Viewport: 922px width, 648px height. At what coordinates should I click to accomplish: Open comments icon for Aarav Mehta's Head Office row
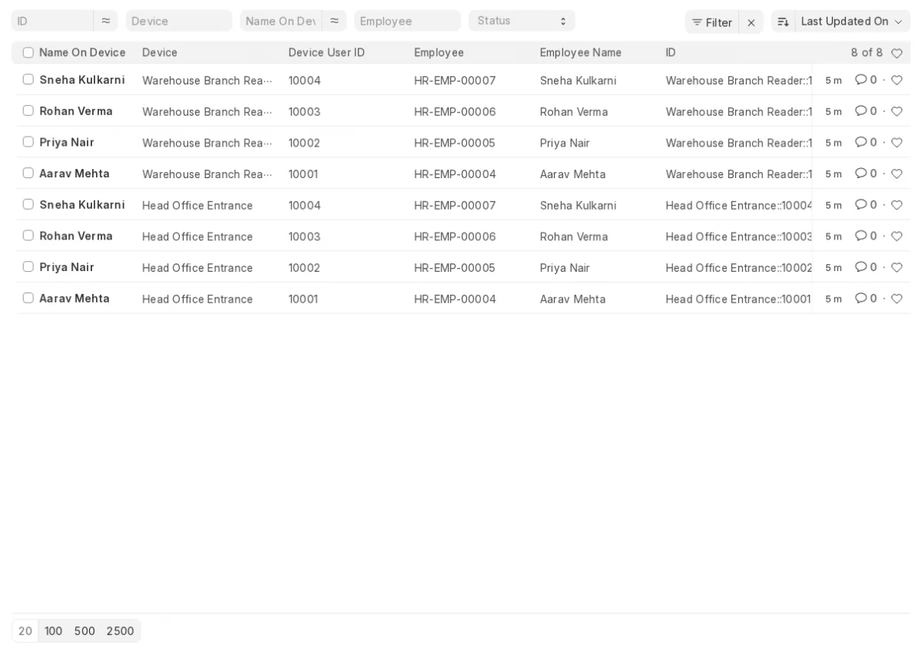[x=861, y=298]
